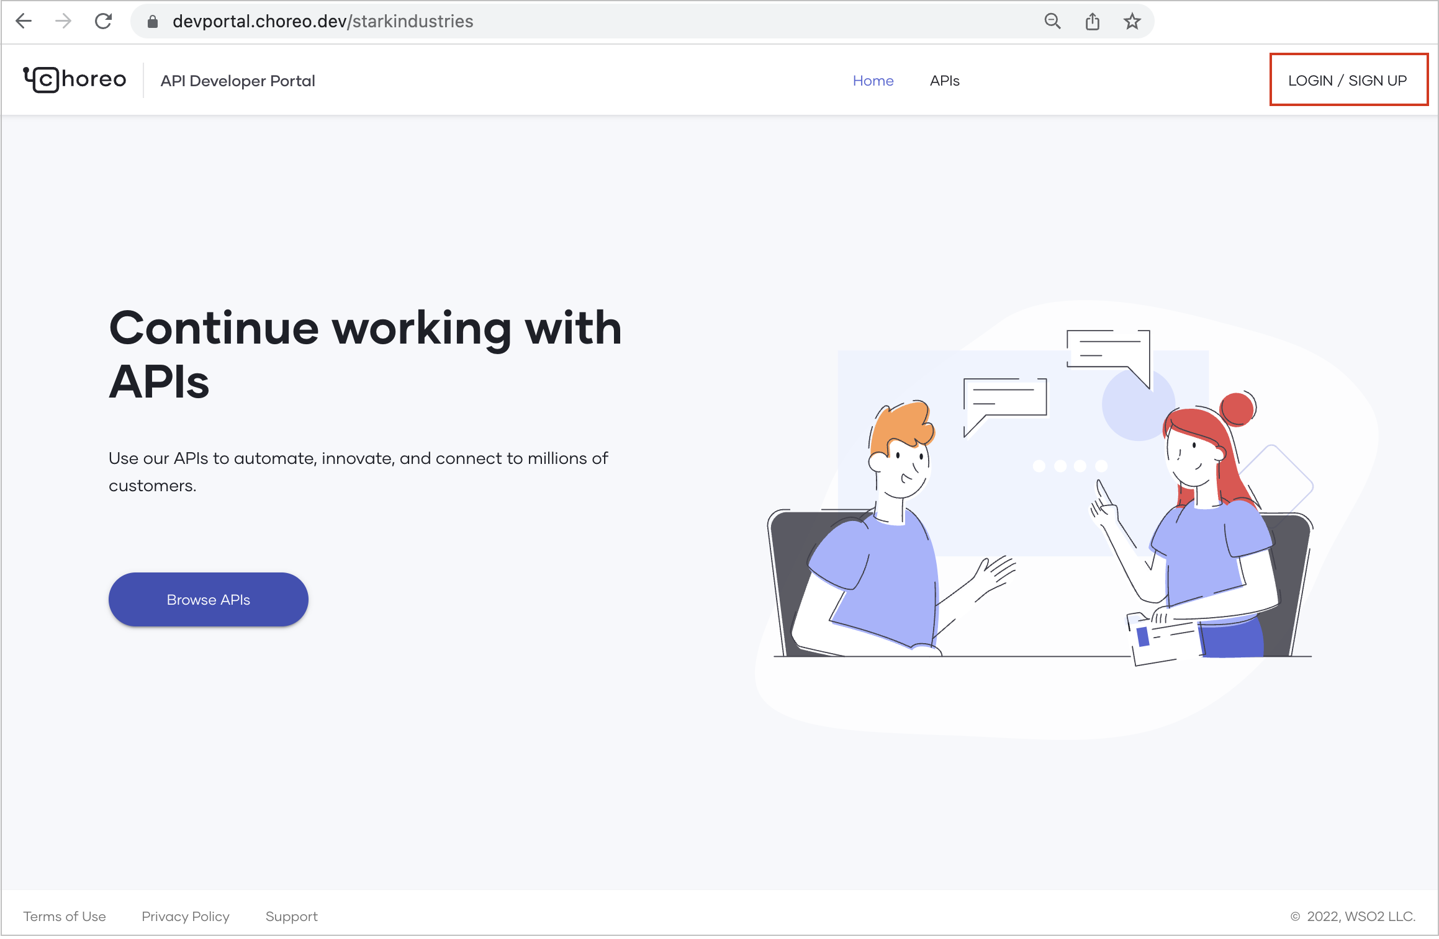Open Support footer link

point(291,917)
